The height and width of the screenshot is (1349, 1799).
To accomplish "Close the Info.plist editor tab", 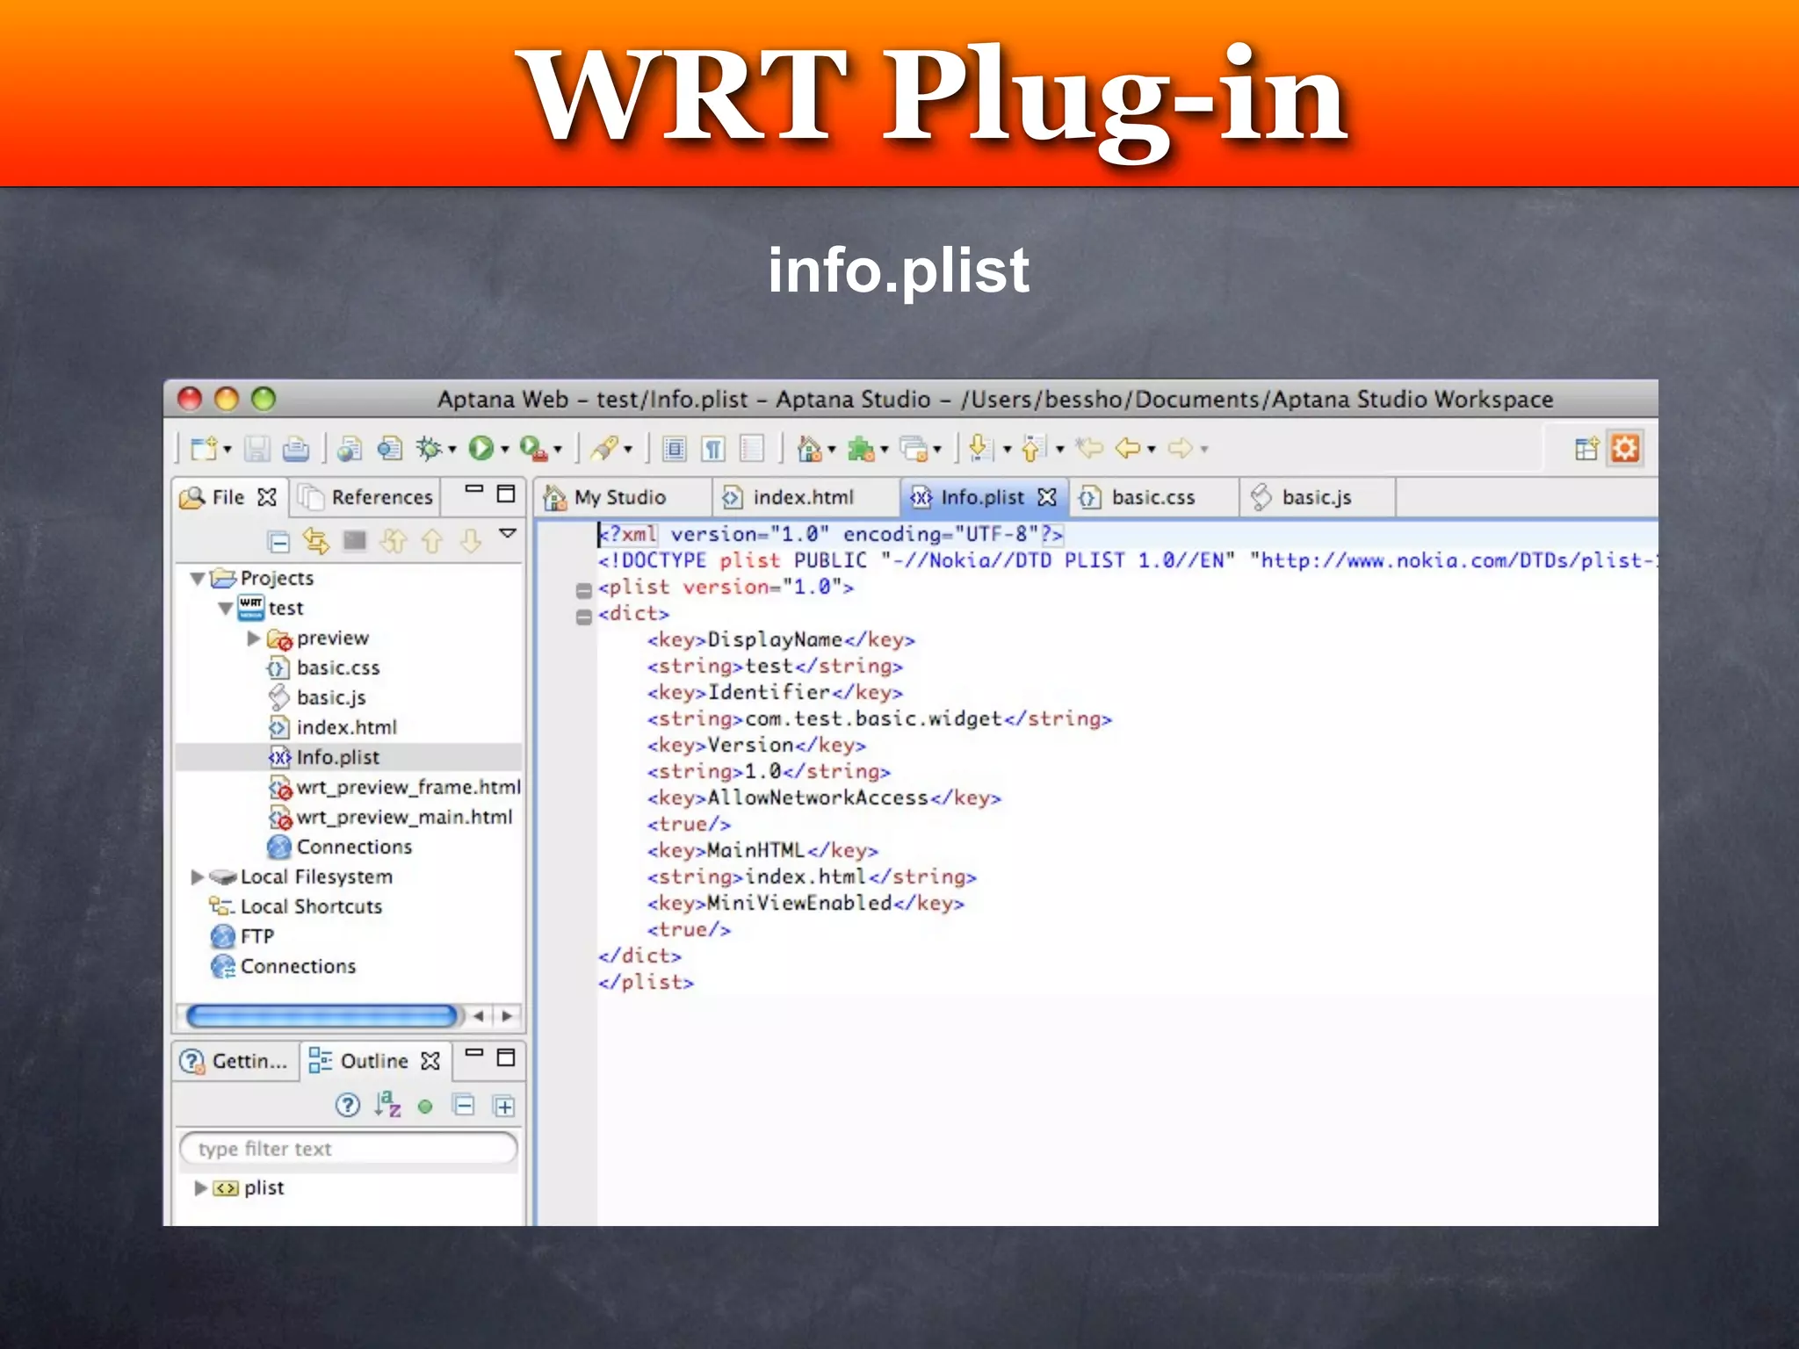I will click(1046, 497).
